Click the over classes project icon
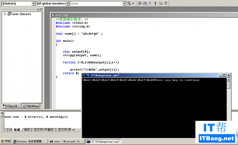Viewport: 238px width, 145px height. (x=9, y=14)
